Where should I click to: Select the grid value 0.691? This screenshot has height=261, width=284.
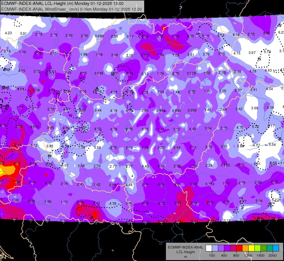coord(35,127)
